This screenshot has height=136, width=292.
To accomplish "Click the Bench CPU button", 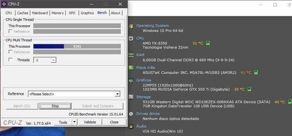I will 22,106.
